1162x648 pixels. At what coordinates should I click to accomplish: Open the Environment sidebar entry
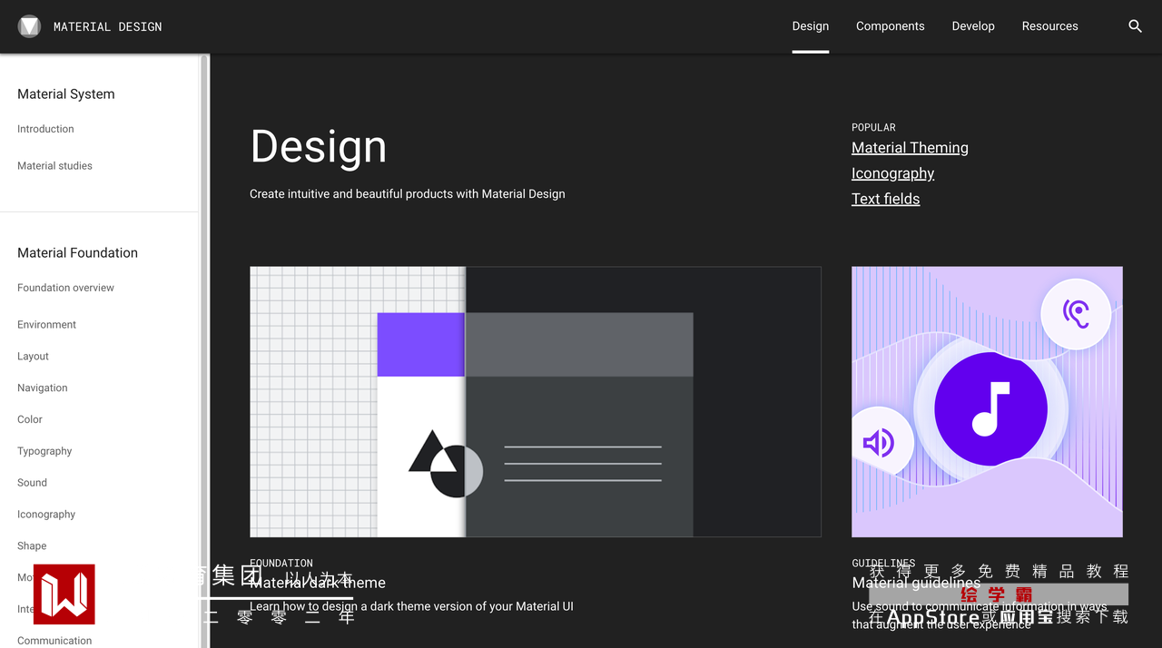pos(46,325)
